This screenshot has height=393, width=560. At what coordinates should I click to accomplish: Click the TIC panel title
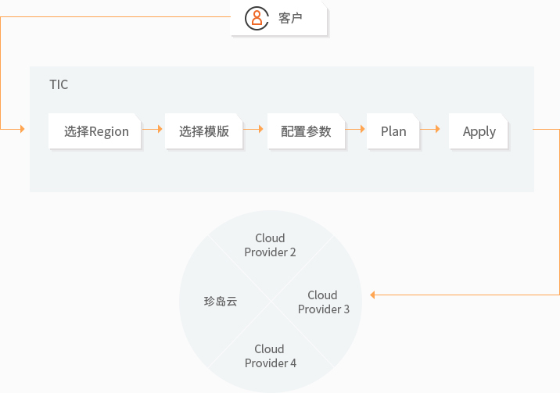pyautogui.click(x=59, y=84)
